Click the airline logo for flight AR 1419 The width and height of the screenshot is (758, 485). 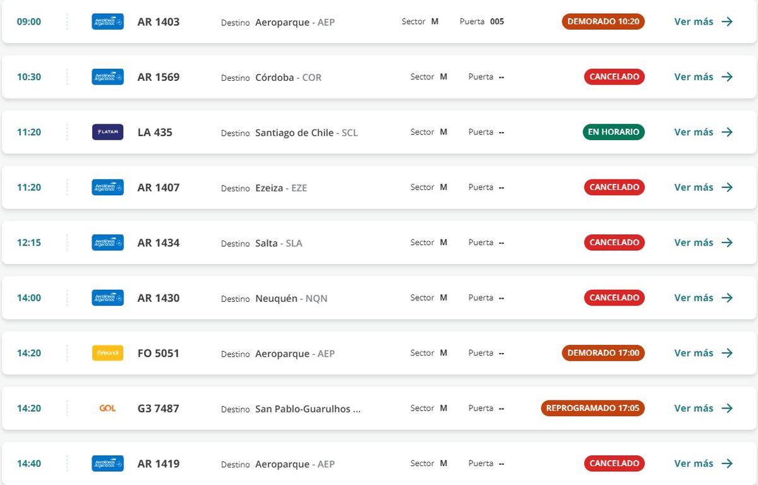tap(107, 464)
